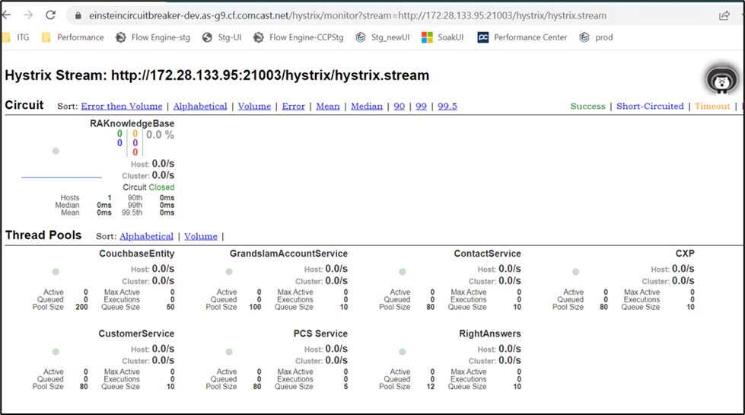Click the CustomerService status circle
The image size is (745, 415).
(56, 352)
